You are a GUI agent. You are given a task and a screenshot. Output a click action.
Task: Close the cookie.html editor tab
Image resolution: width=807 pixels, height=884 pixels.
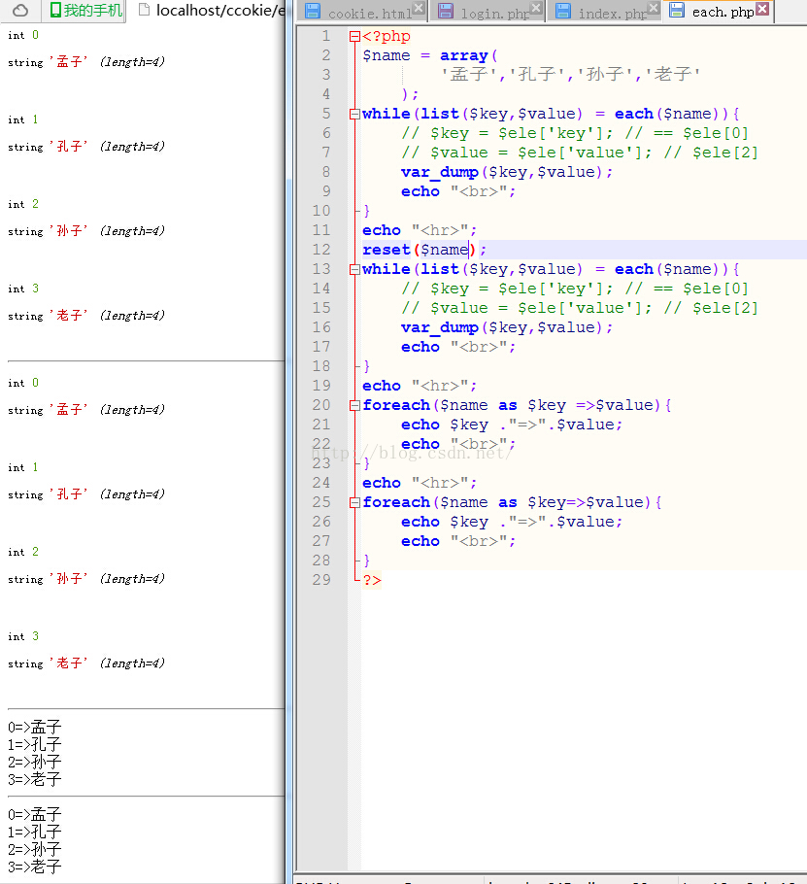tap(418, 9)
